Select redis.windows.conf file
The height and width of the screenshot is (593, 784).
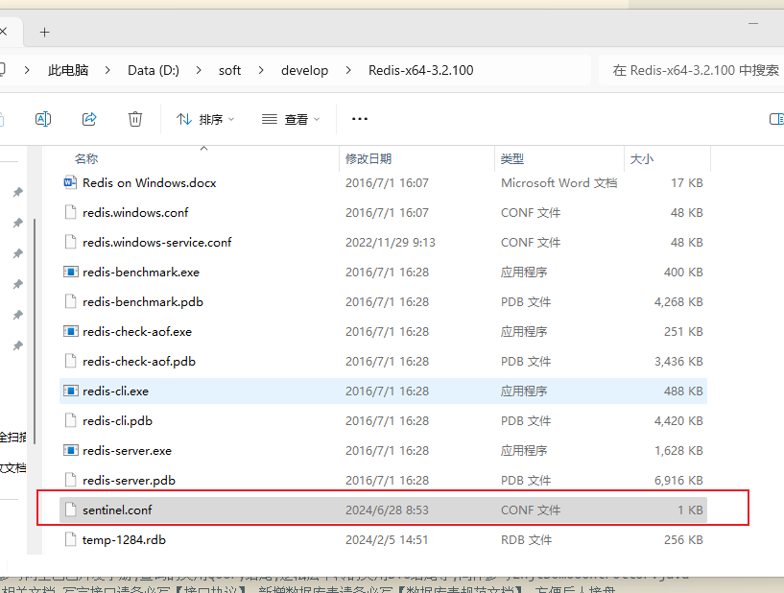click(383, 212)
